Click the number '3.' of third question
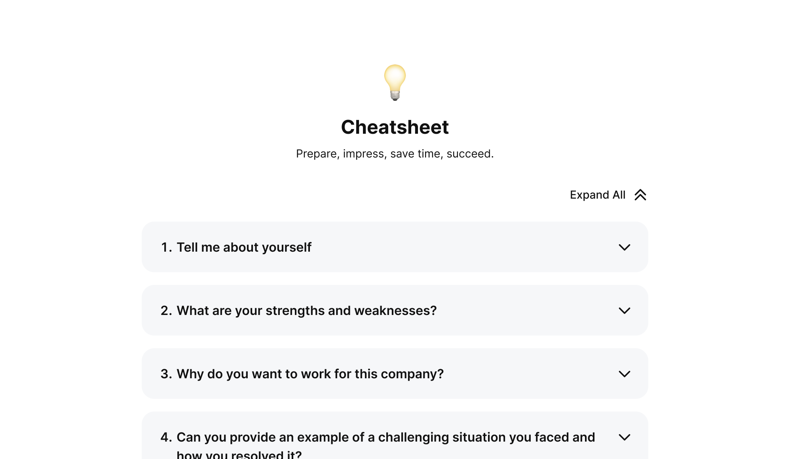Viewport: 790px width, 459px height. coord(166,374)
